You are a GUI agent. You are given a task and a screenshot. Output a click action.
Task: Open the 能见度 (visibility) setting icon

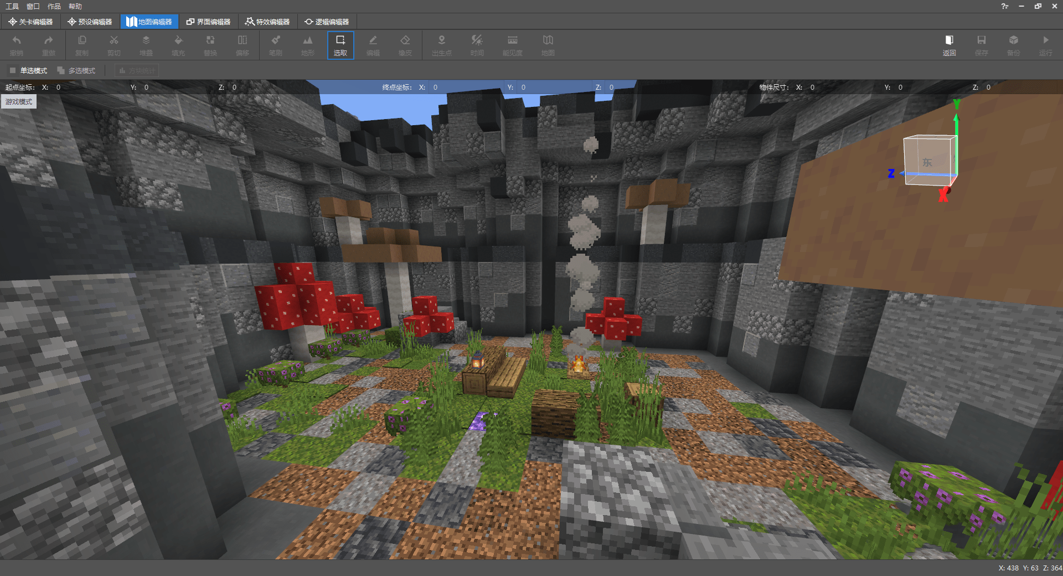[513, 45]
